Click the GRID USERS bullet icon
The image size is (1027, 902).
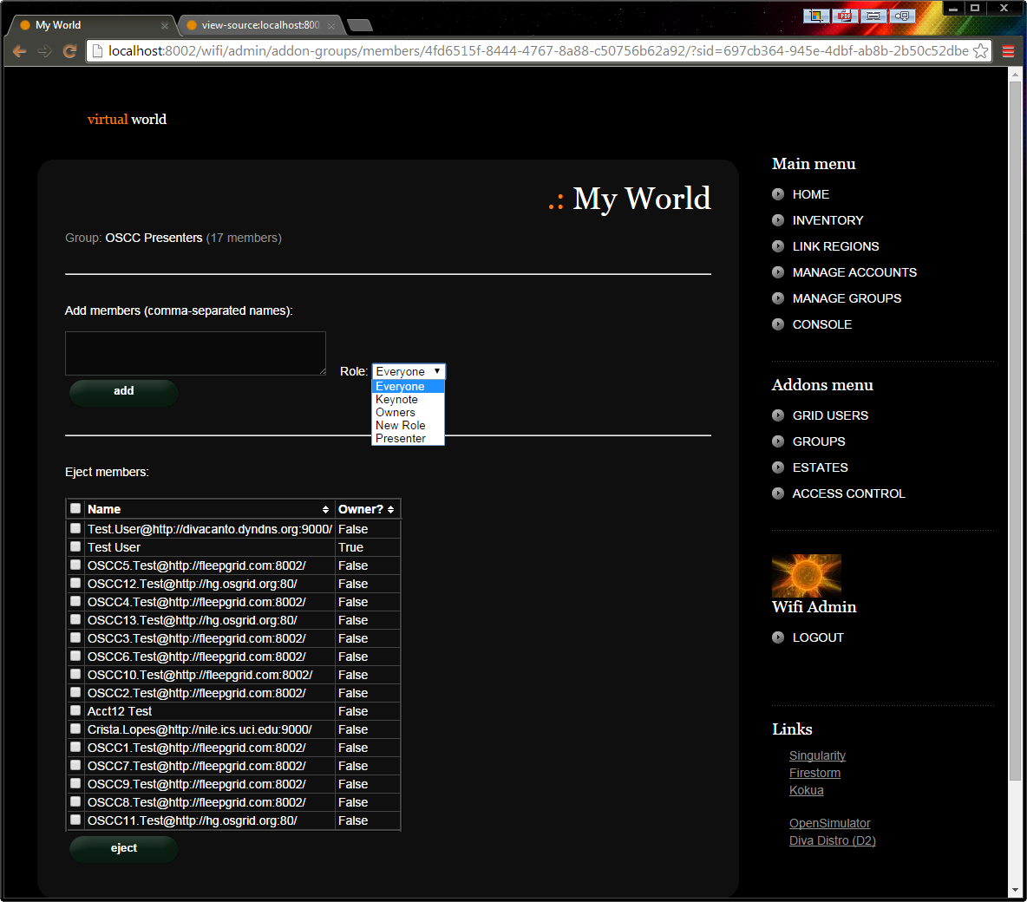pyautogui.click(x=777, y=415)
